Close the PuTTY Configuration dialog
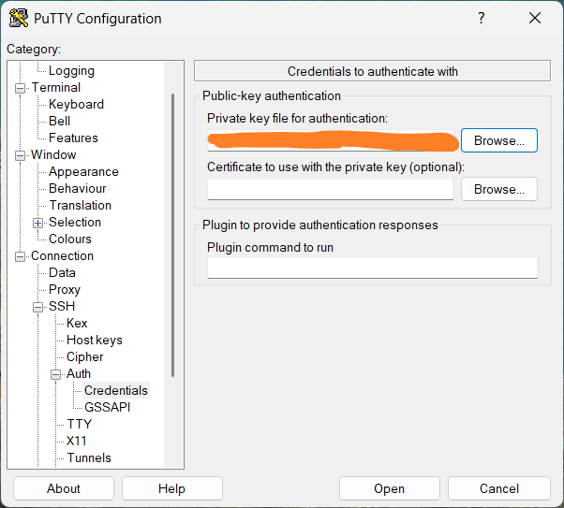 coord(535,18)
